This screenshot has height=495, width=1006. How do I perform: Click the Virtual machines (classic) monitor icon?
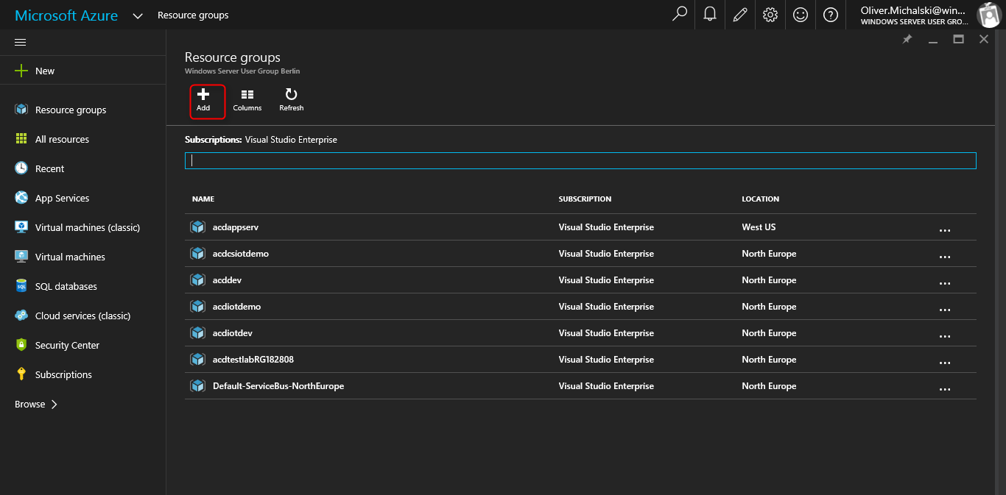tap(21, 227)
